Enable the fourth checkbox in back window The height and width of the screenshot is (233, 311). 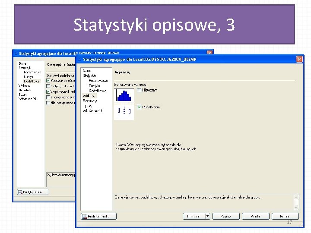[48, 97]
